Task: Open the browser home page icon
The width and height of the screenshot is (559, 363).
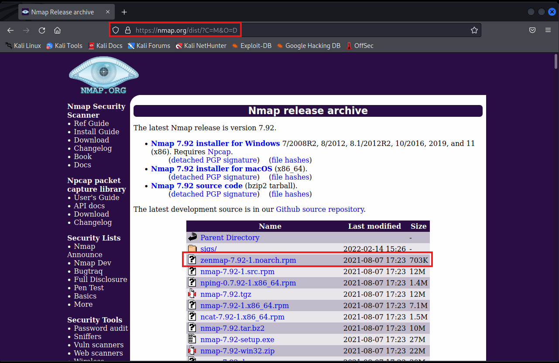Action: [x=57, y=31]
